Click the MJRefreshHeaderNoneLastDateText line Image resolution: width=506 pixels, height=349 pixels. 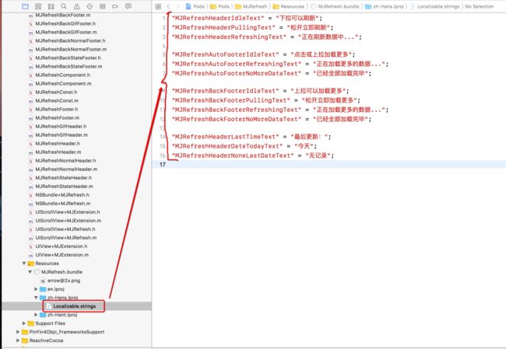[x=253, y=155]
